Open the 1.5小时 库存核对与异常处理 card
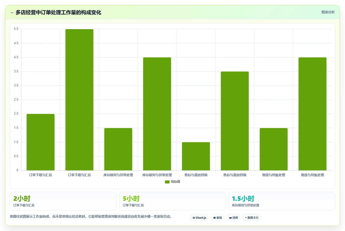Viewport: 345px width, 231px height. click(282, 201)
